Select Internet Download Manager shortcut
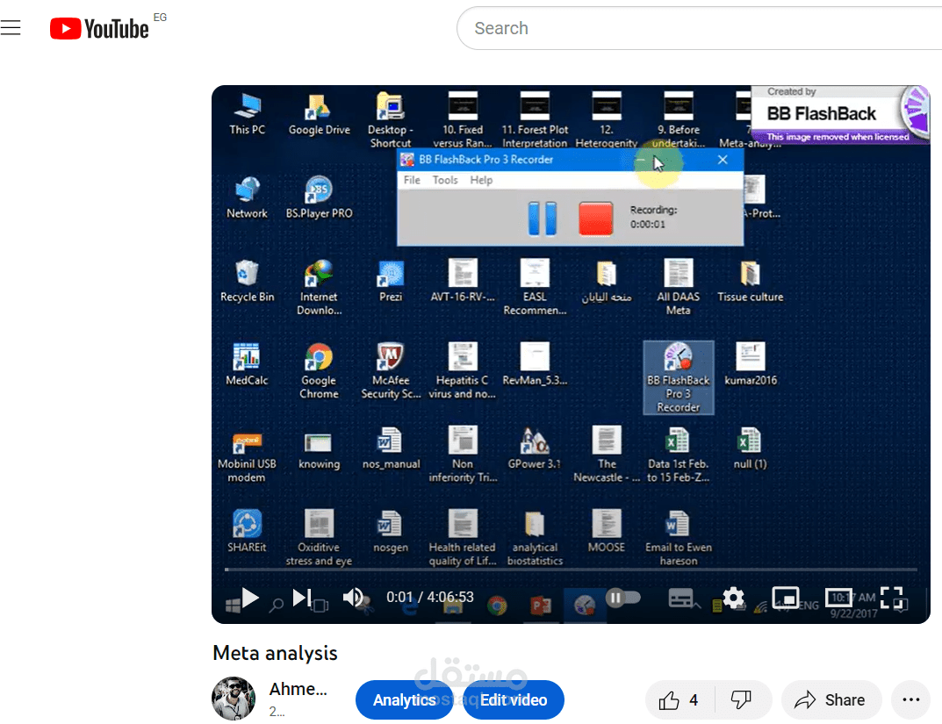This screenshot has height=724, width=942. pos(319,288)
